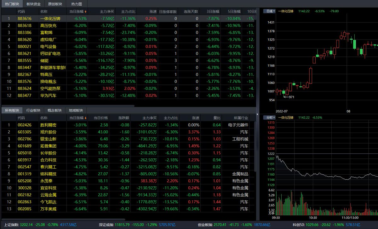
Task: Select the 概念板块 tab
Action: pyautogui.click(x=54, y=110)
